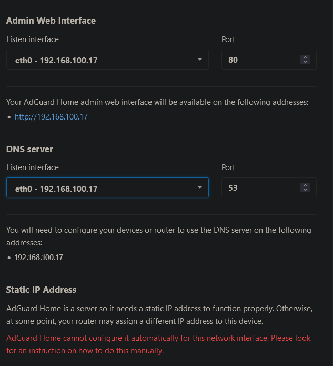This screenshot has width=333, height=366.
Task: Increase the DNS port 53 with the up stepper
Action: point(305,185)
